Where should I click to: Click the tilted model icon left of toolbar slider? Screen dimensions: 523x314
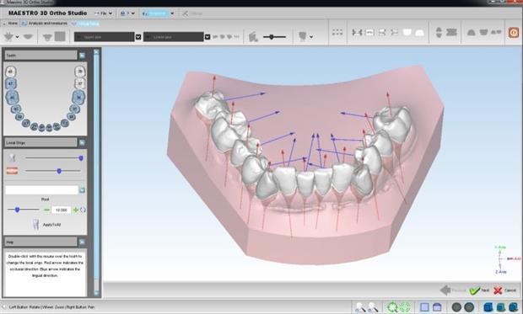[x=253, y=37]
